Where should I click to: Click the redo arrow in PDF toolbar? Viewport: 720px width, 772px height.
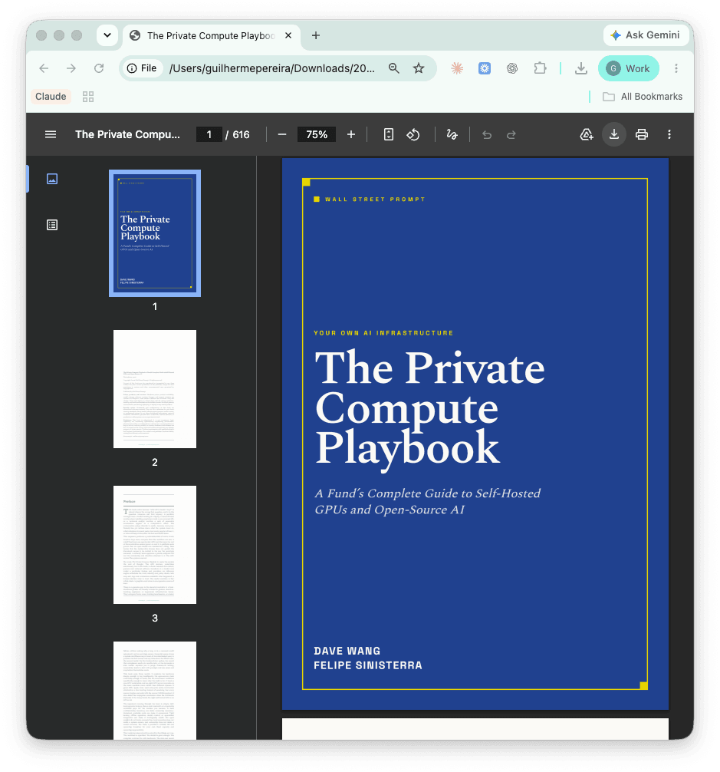(511, 134)
